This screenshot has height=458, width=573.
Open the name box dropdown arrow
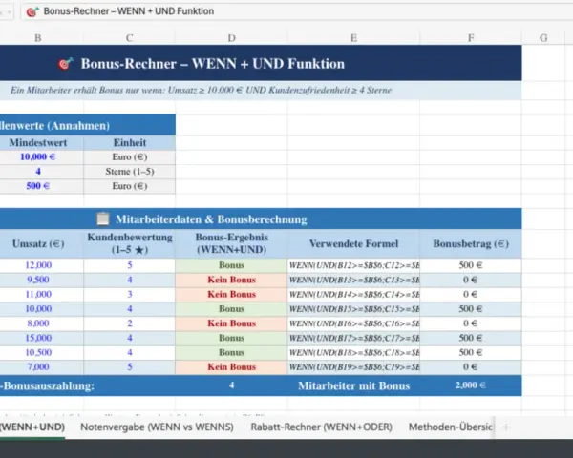(9, 12)
